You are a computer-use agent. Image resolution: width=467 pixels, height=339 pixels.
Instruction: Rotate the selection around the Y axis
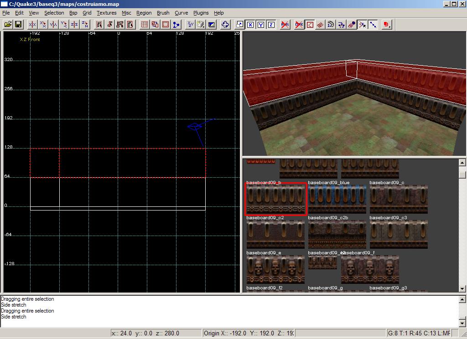click(x=64, y=25)
